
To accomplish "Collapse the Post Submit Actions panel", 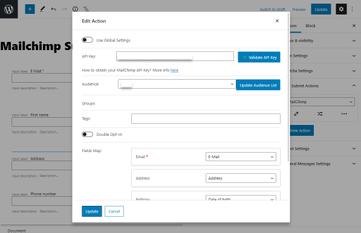I will 324,86.
